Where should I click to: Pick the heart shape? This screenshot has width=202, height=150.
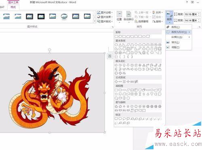tap(136, 53)
